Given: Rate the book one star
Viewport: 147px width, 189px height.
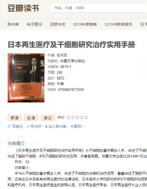Looking at the screenshot, I should point(69,117).
